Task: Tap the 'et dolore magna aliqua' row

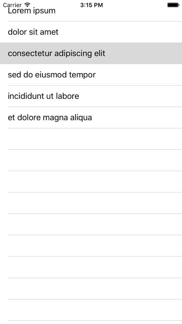Action: pyautogui.click(x=91, y=118)
